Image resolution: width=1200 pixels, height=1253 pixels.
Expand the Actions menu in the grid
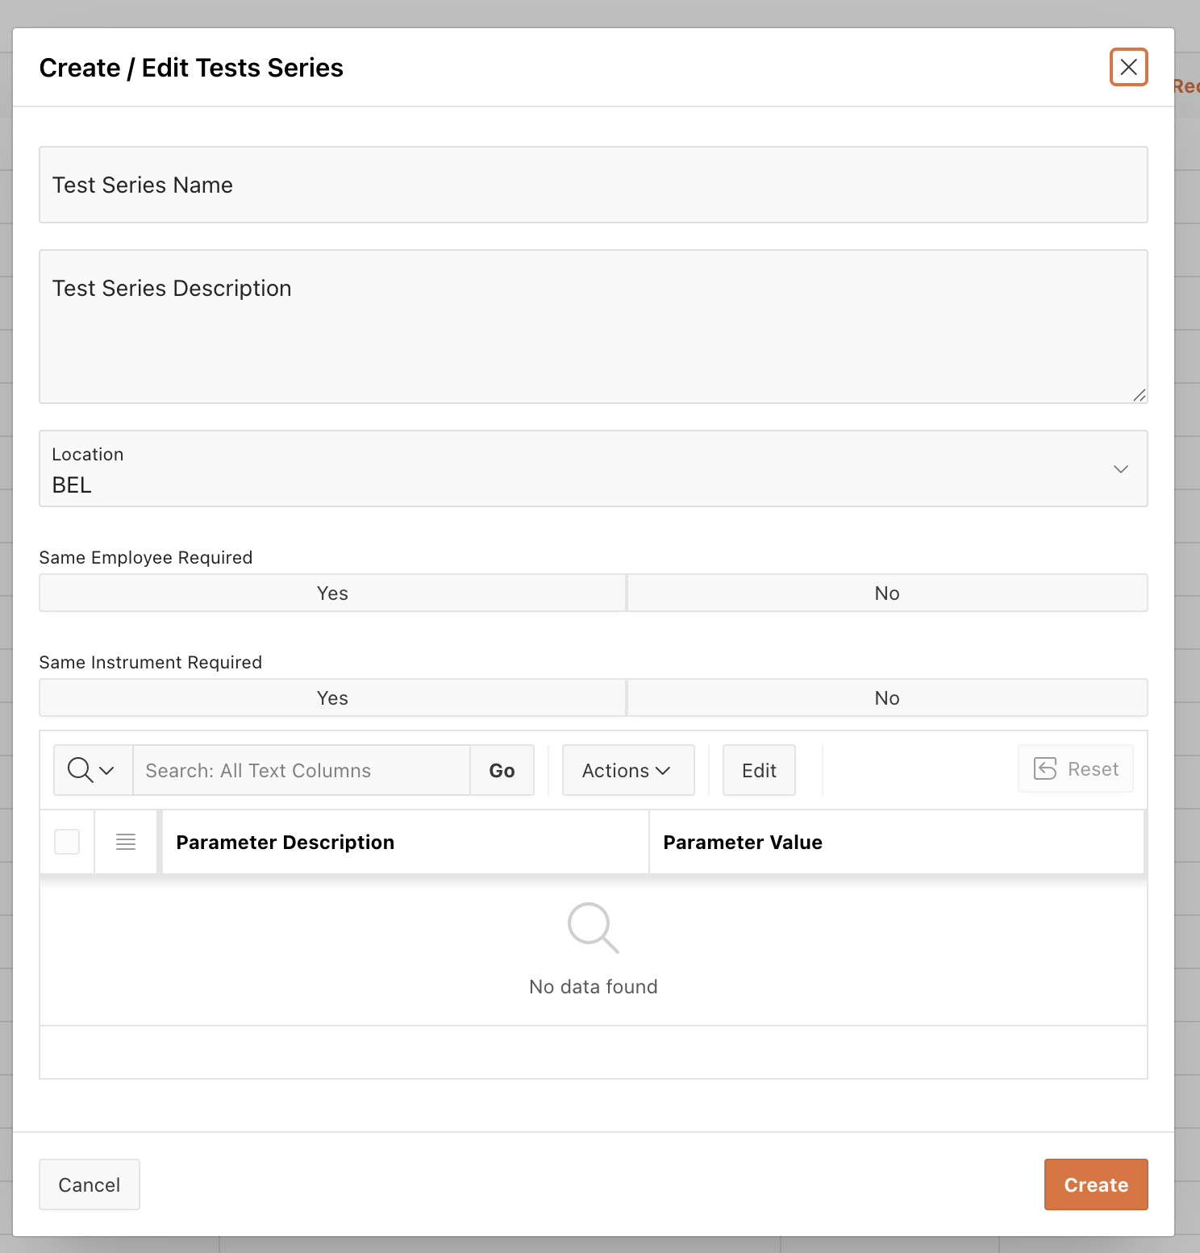(x=627, y=770)
